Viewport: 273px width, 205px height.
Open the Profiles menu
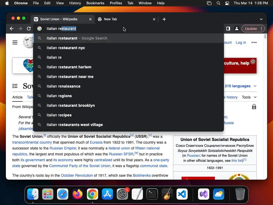point(116,3)
